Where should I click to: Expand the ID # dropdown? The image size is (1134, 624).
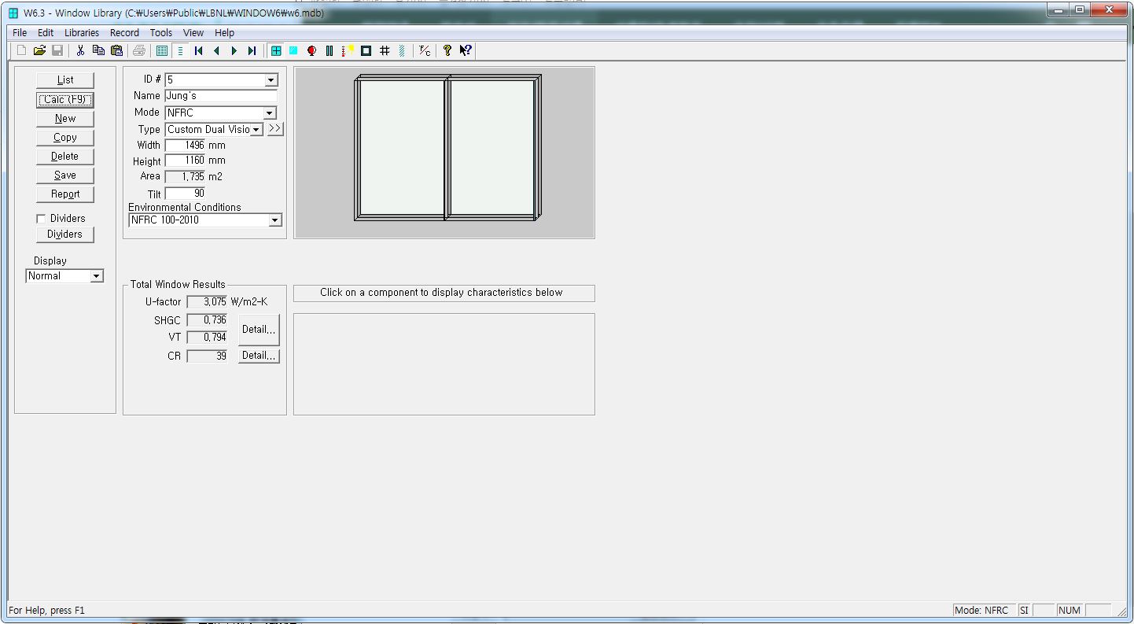(x=271, y=80)
